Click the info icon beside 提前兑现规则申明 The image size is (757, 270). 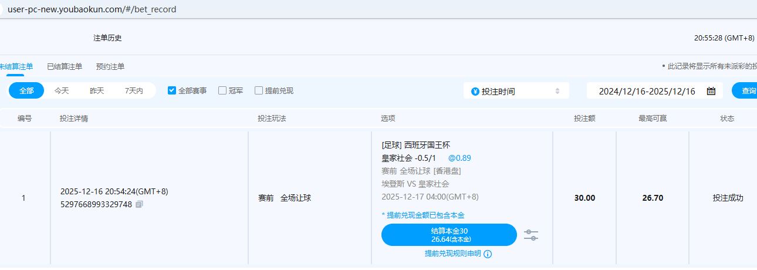[x=488, y=254]
